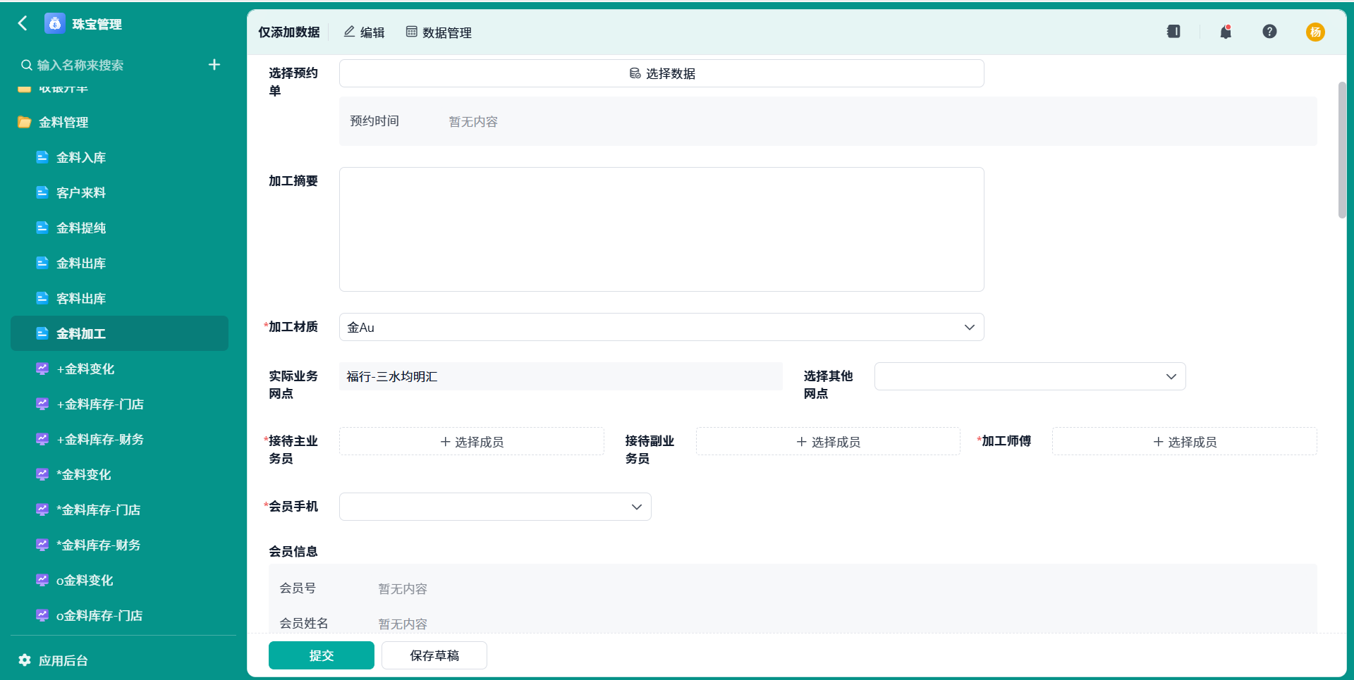Add new item with the plus icon
The width and height of the screenshot is (1354, 680).
(214, 65)
